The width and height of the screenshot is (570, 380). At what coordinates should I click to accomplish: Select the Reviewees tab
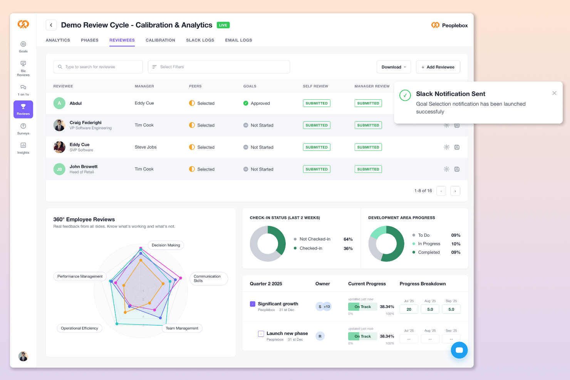tap(122, 40)
